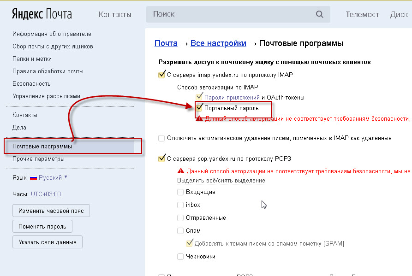The image size is (412, 276).
Task: Open the Пароли приложений link
Action: point(232,97)
